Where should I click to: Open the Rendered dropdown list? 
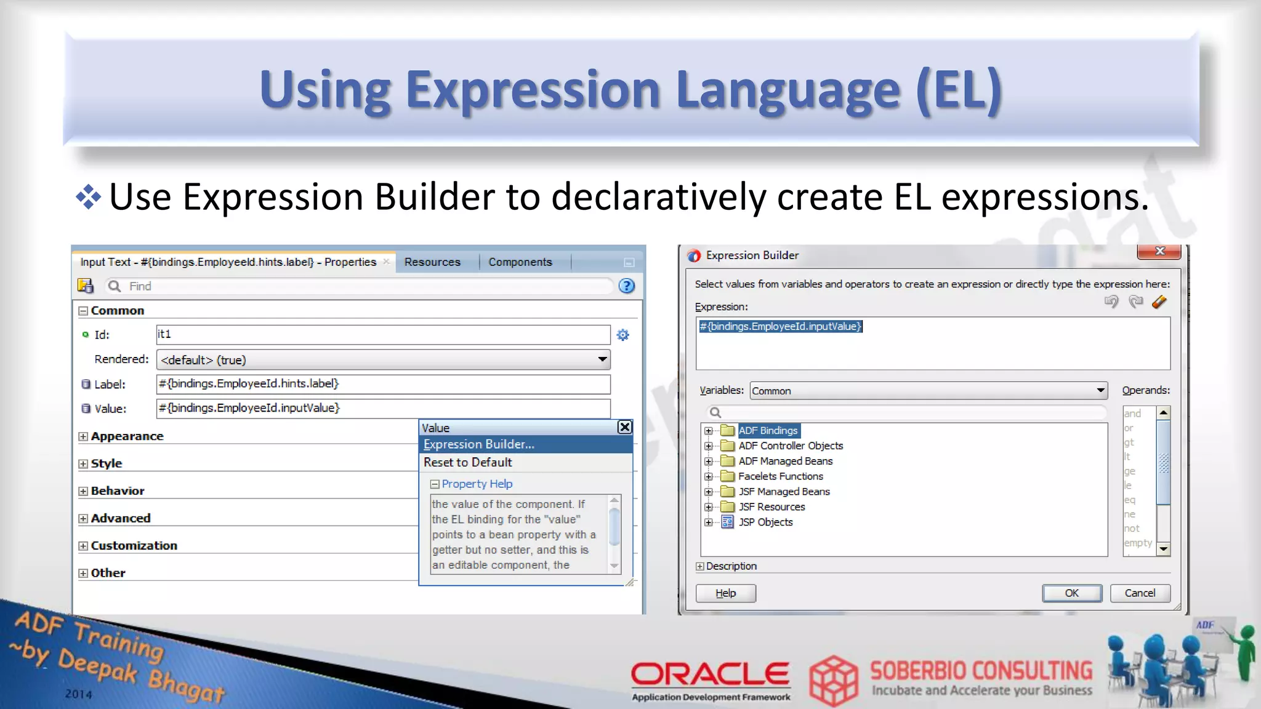(602, 359)
